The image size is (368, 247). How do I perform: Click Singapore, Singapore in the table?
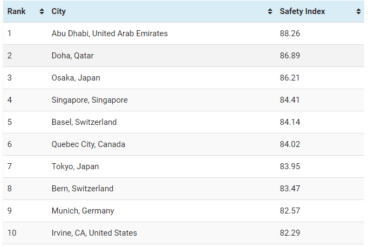[90, 100]
